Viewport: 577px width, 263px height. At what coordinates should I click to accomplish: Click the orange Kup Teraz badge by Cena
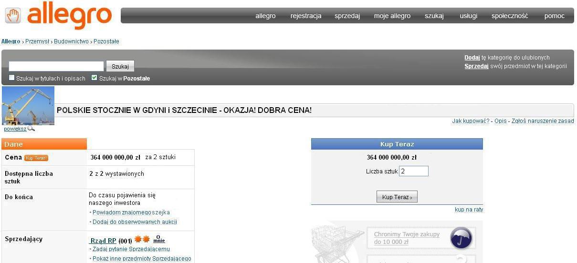tap(36, 158)
